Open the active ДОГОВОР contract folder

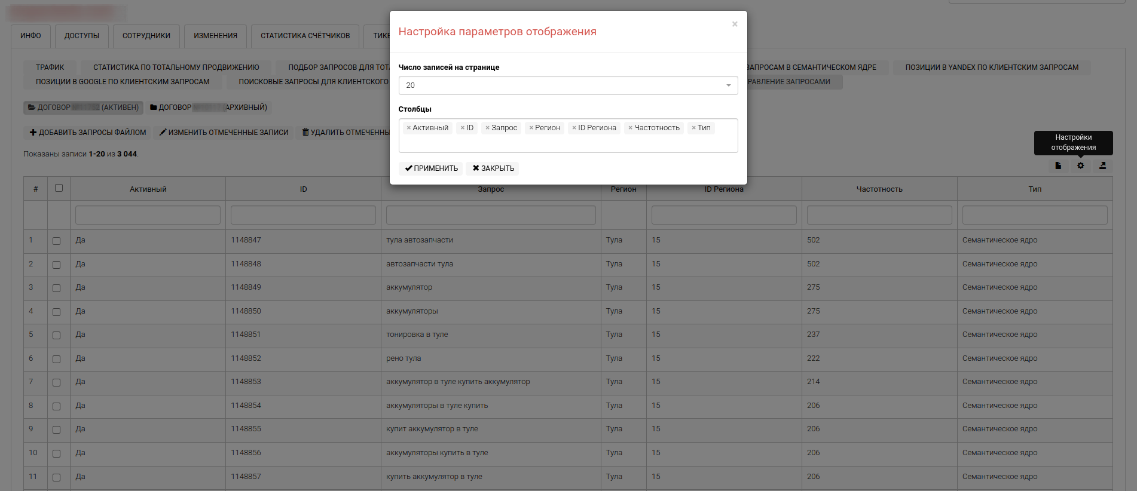pyautogui.click(x=83, y=108)
